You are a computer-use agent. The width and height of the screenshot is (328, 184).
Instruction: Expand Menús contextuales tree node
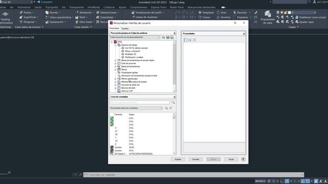pos(115,79)
